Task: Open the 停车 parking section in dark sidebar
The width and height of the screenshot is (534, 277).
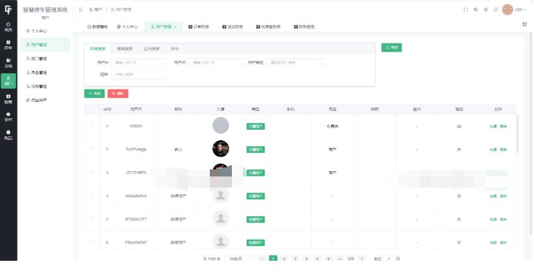Action: click(x=8, y=45)
